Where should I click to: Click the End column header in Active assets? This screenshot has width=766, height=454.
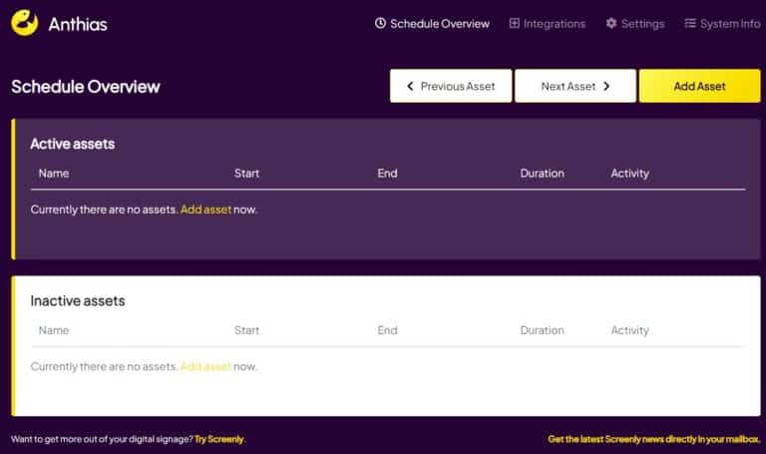[x=387, y=174]
